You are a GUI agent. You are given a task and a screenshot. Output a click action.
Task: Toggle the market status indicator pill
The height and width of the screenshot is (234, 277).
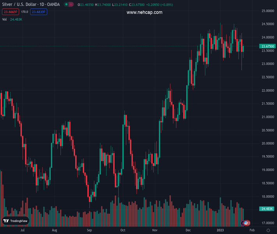tap(69, 4)
